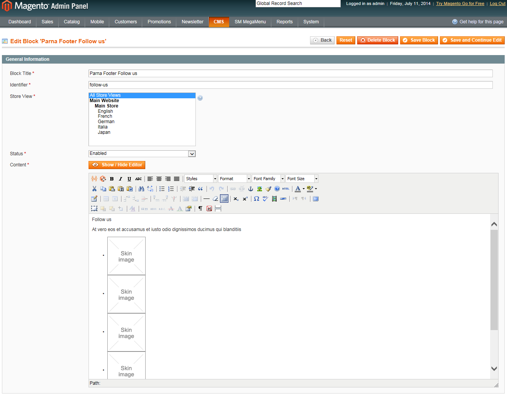
Task: Open text color picker arrow
Action: (x=304, y=189)
